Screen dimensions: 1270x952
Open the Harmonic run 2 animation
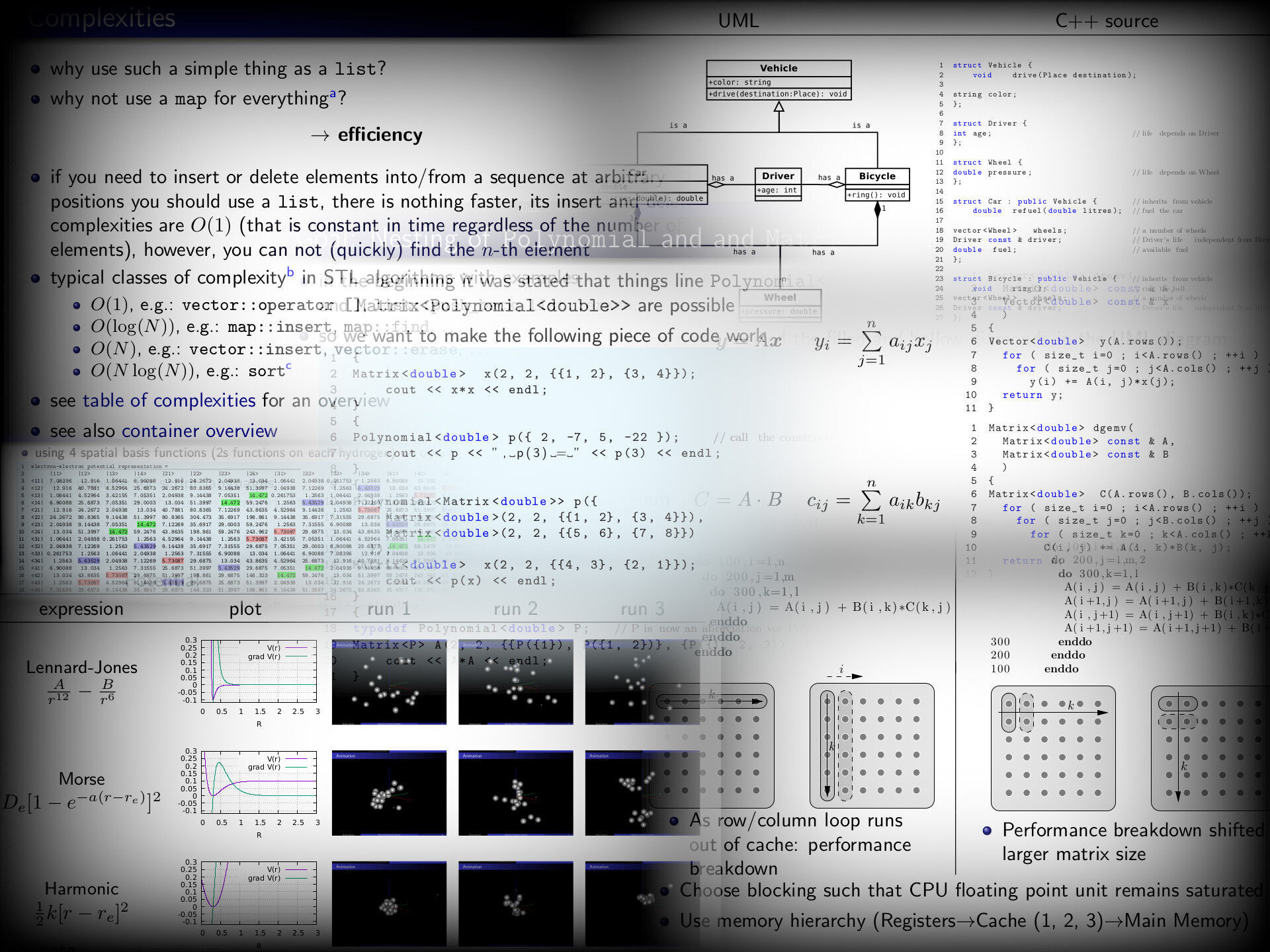point(516,904)
